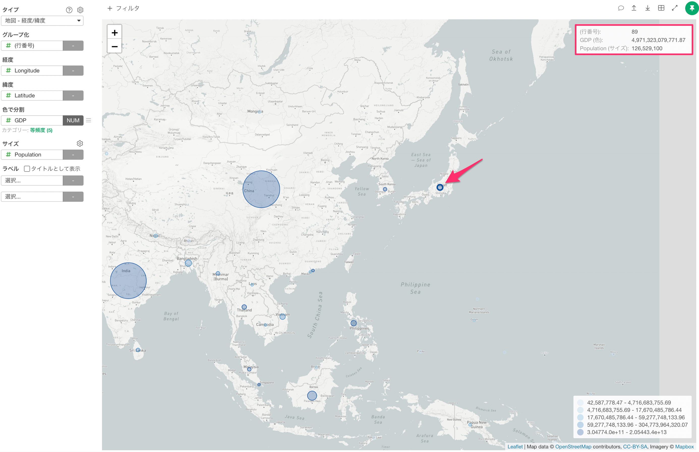Open the GDP color options menu icon
The height and width of the screenshot is (452, 699).
89,120
